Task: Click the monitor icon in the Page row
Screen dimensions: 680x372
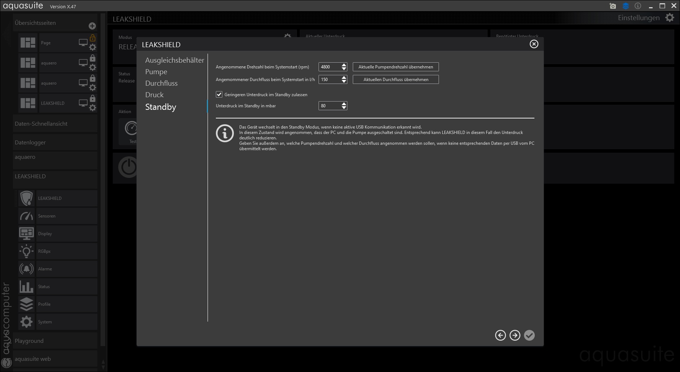Action: [83, 42]
